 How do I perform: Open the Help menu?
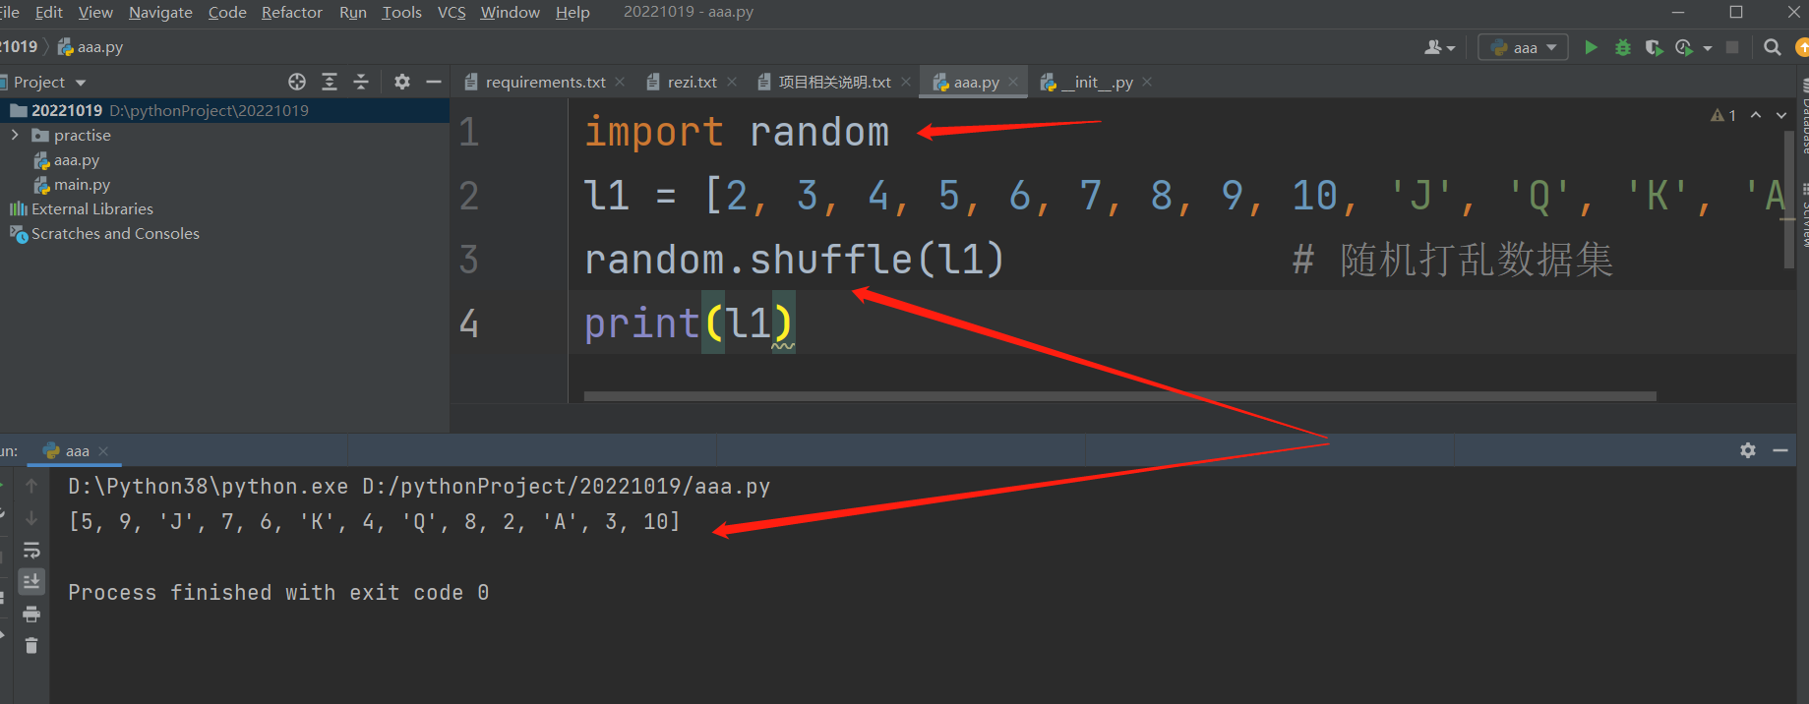pyautogui.click(x=573, y=12)
